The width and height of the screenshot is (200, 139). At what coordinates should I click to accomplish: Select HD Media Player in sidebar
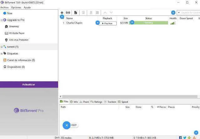17,33
